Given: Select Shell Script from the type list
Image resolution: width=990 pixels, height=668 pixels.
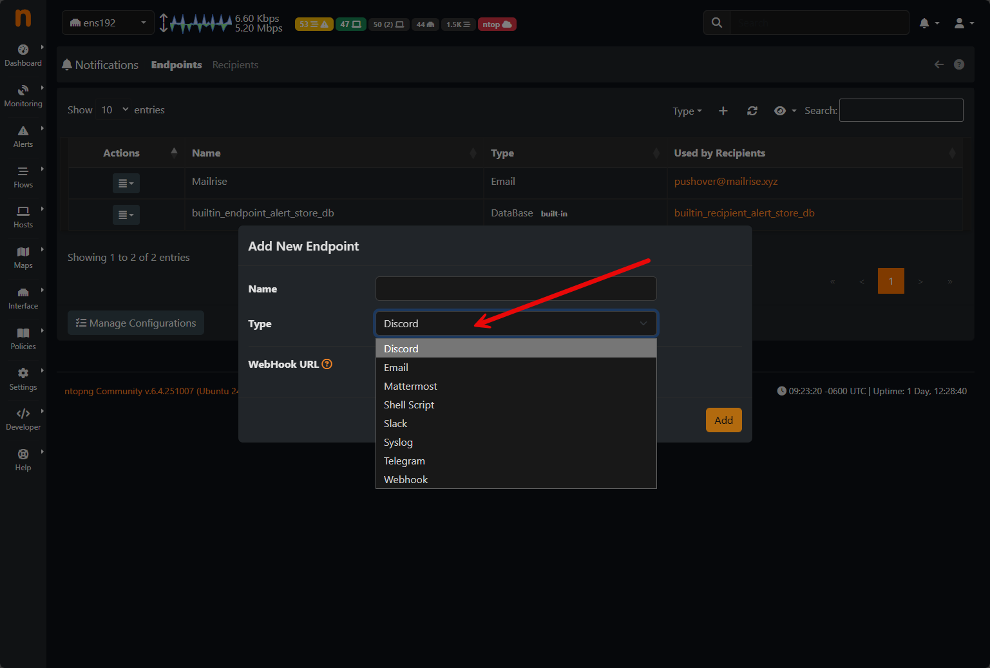Looking at the screenshot, I should pos(516,405).
